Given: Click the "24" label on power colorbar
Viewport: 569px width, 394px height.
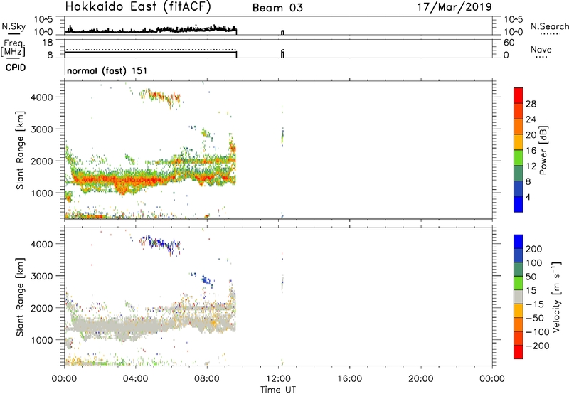Looking at the screenshot, I should [x=531, y=119].
